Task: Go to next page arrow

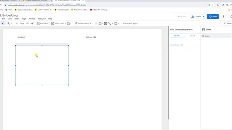Action: [x=32, y=23]
